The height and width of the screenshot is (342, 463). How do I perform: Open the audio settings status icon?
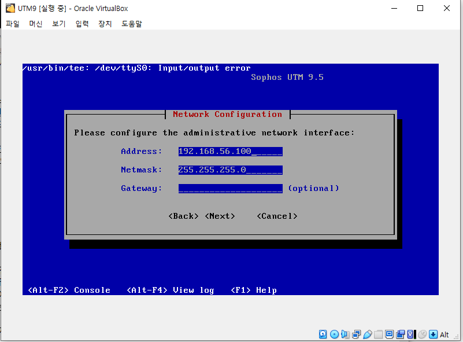click(345, 334)
